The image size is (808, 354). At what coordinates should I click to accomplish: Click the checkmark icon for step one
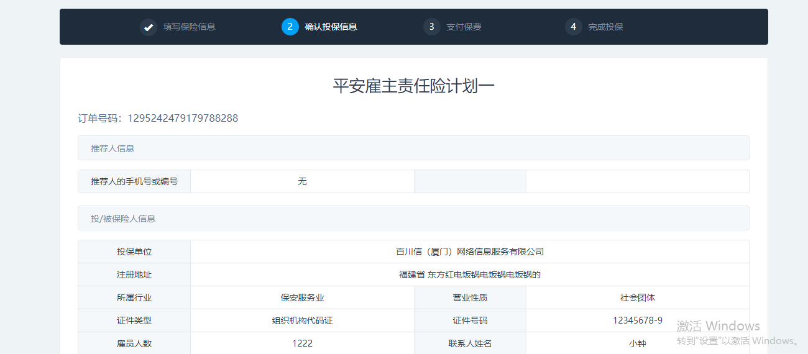pos(149,27)
